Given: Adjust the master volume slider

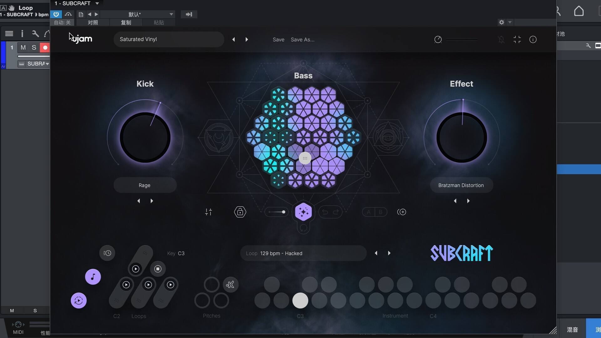Looking at the screenshot, I should 462,39.
